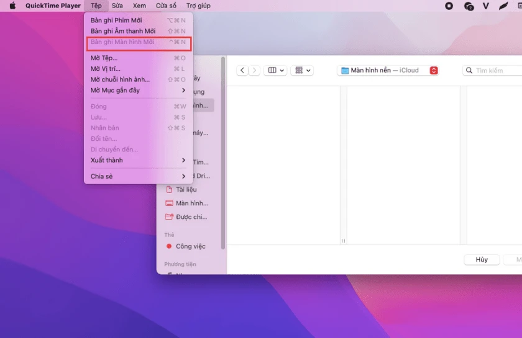This screenshot has width=522, height=338.
Task: Click the magnifier icon in search field
Action: (469, 71)
